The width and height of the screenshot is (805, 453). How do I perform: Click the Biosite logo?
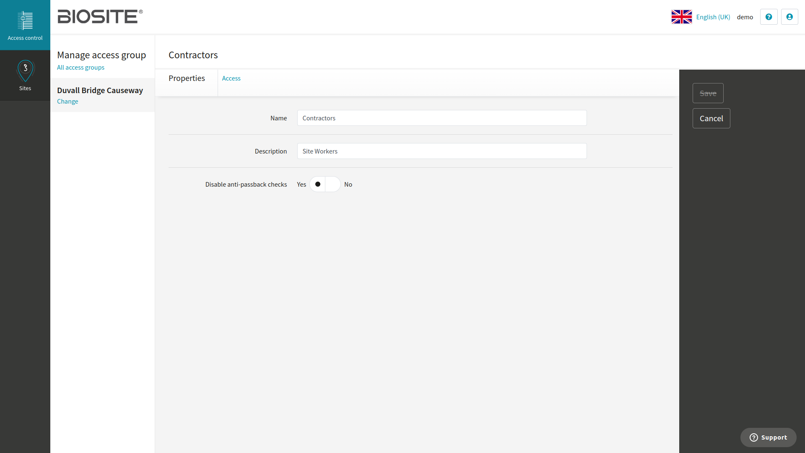(100, 17)
